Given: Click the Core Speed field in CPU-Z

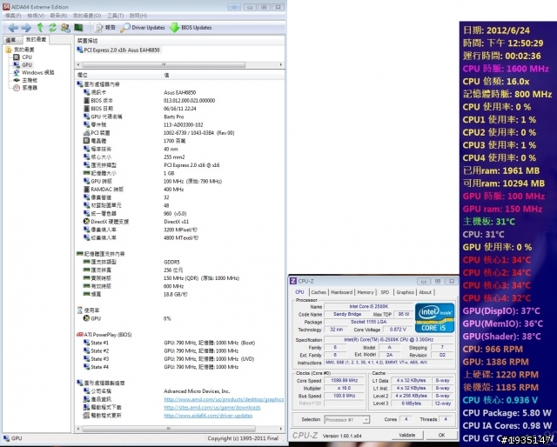Looking at the screenshot, I should click(345, 381).
